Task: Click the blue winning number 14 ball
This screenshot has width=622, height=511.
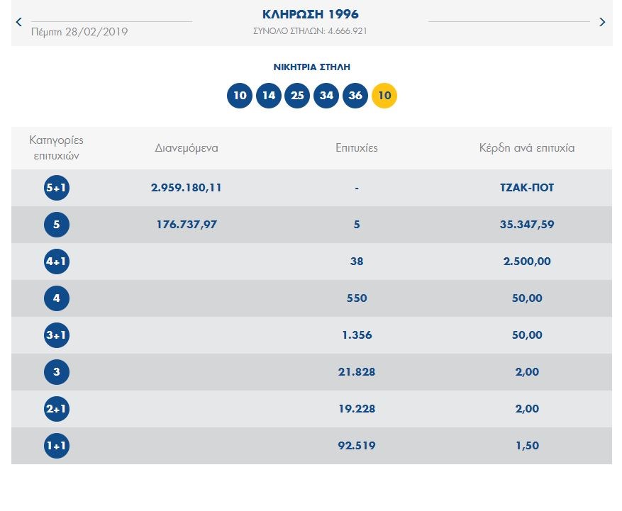Action: click(269, 96)
